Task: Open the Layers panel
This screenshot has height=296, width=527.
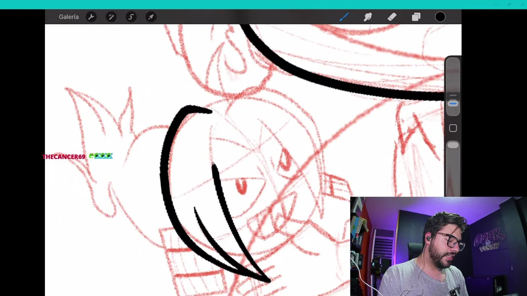Action: (416, 17)
